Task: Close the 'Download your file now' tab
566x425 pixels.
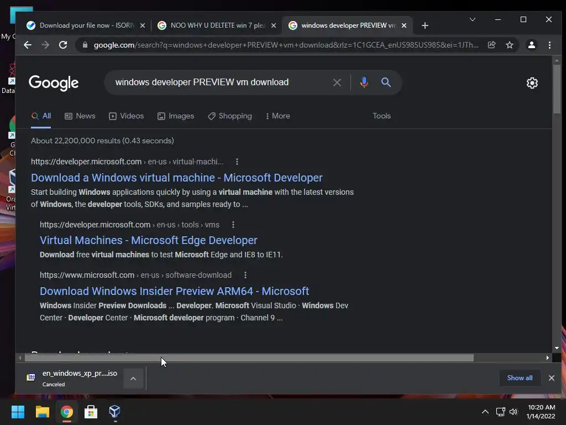Action: click(143, 25)
